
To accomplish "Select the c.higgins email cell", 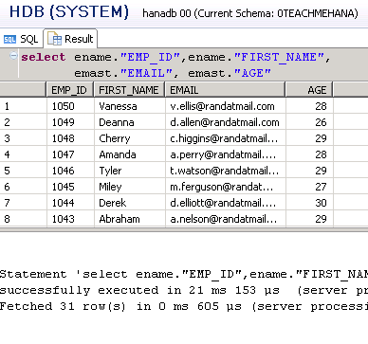I will [x=226, y=138].
